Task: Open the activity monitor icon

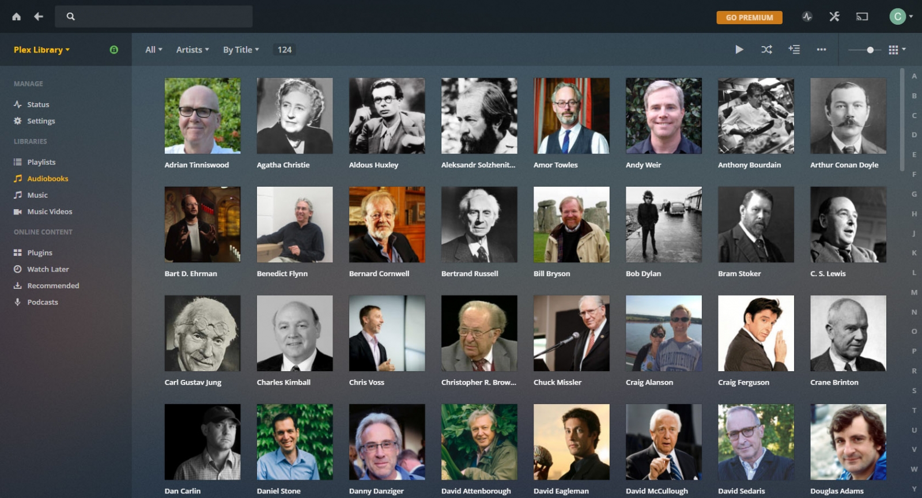Action: click(807, 17)
